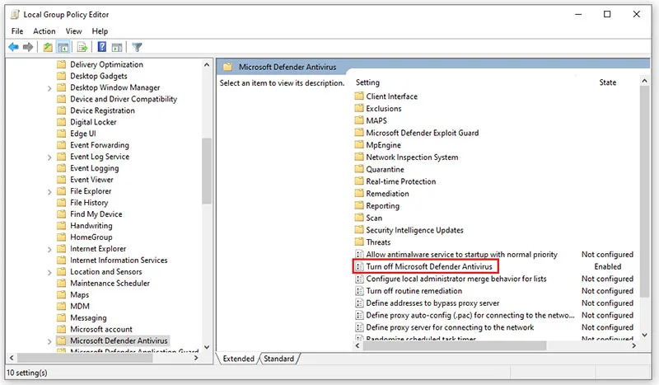Click the Quarantine folder icon
The width and height of the screenshot is (659, 385).
(x=359, y=169)
